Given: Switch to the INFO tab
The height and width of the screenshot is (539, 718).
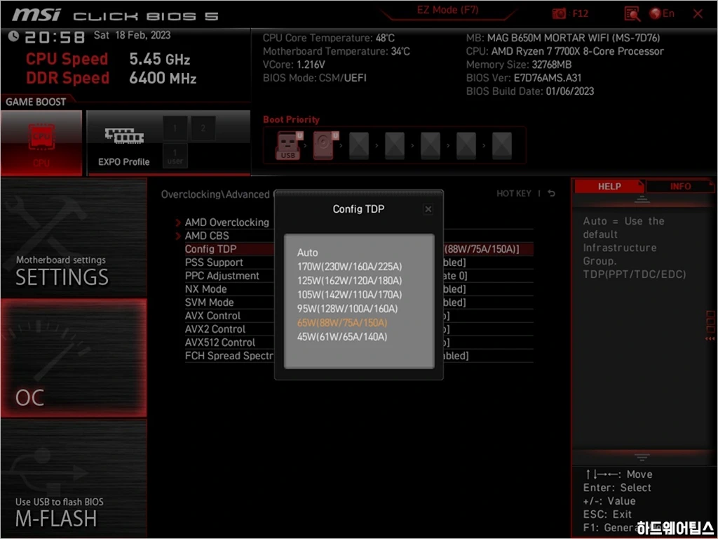Looking at the screenshot, I should pyautogui.click(x=680, y=187).
